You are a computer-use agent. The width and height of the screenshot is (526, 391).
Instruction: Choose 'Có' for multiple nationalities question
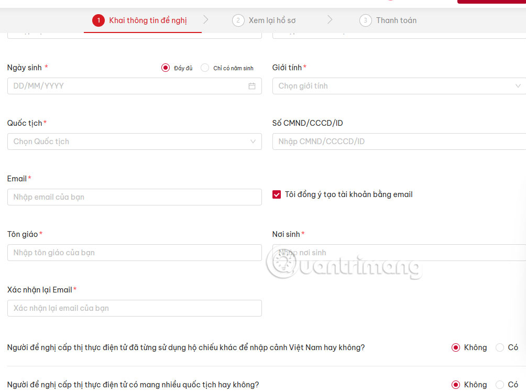point(499,385)
